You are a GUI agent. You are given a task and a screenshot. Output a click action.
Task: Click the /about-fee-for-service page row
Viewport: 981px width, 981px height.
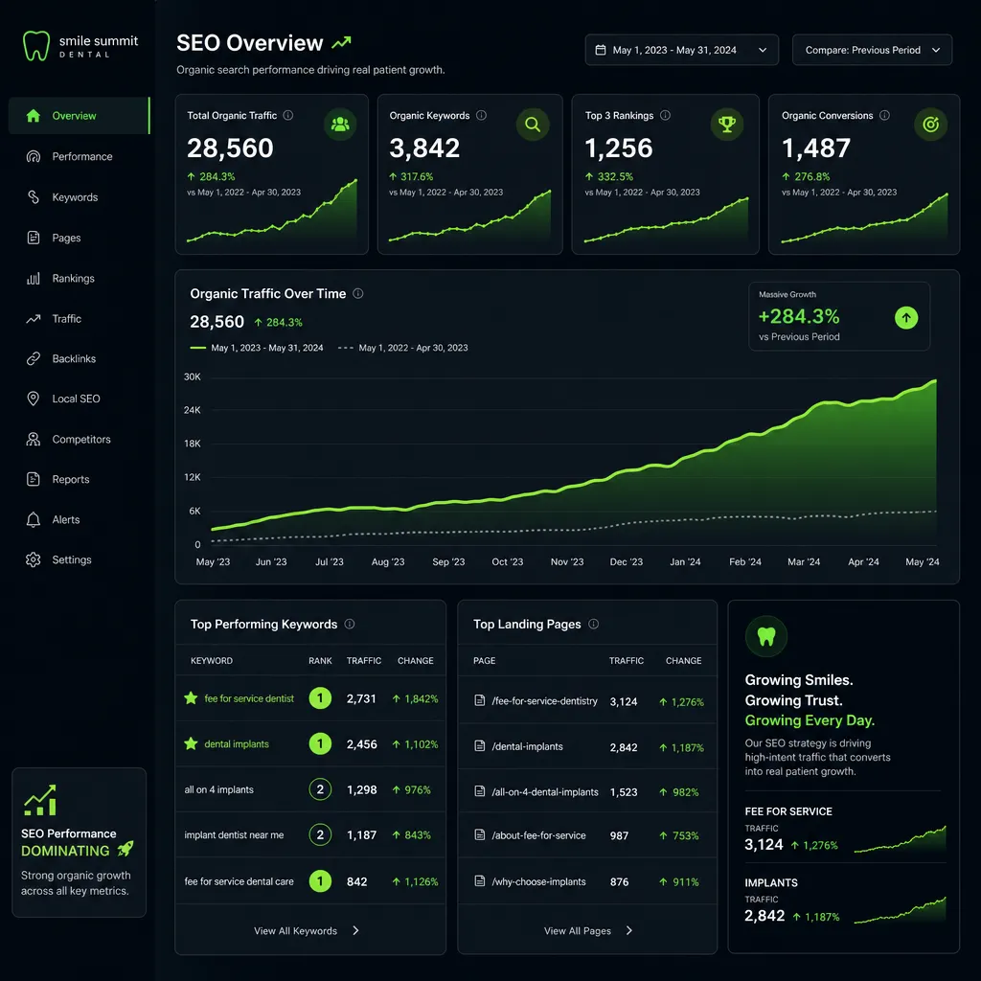(x=587, y=835)
